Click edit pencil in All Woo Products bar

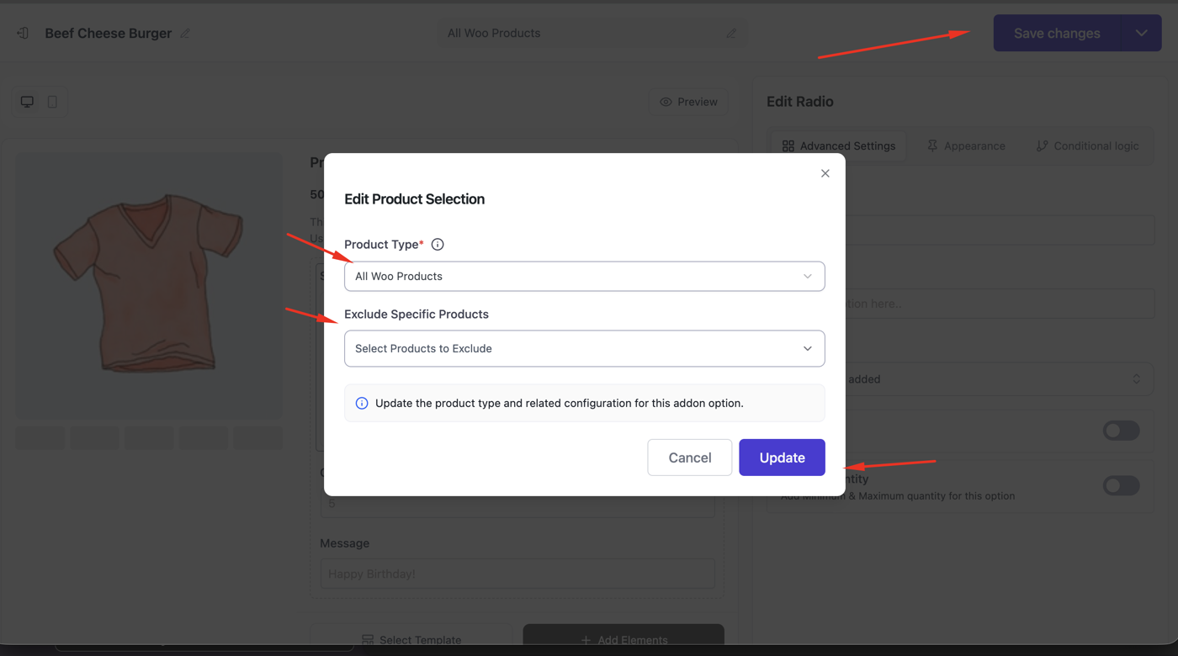click(731, 34)
